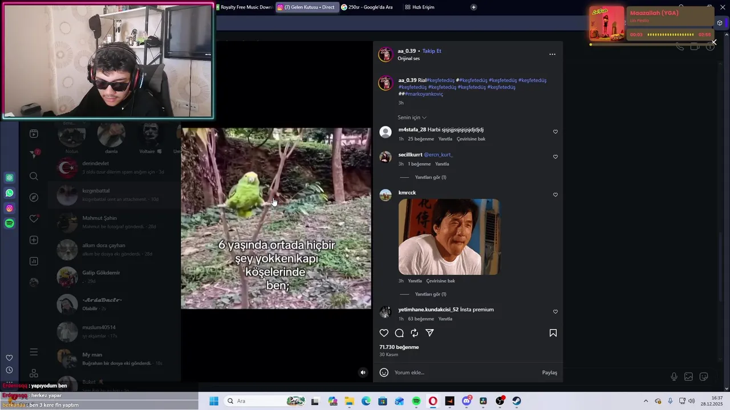The image size is (730, 410).
Task: Open Microsoft Edge from taskbar
Action: (366, 401)
